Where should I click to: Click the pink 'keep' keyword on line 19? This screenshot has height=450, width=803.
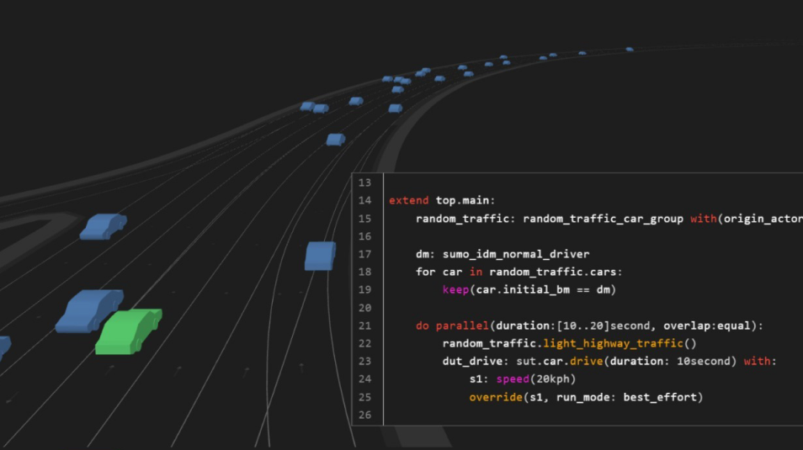coord(455,290)
